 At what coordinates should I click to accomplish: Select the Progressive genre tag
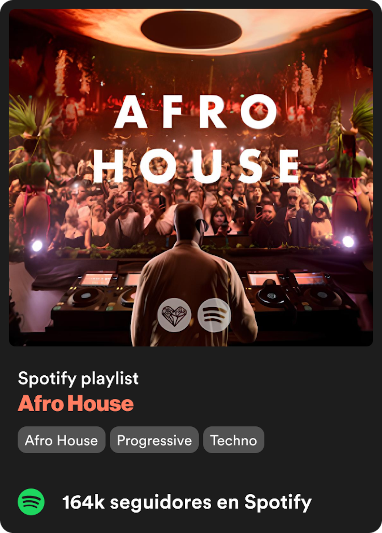tap(154, 440)
